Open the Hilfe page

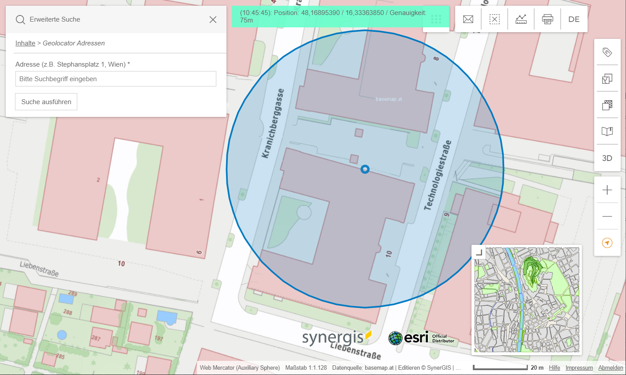554,367
